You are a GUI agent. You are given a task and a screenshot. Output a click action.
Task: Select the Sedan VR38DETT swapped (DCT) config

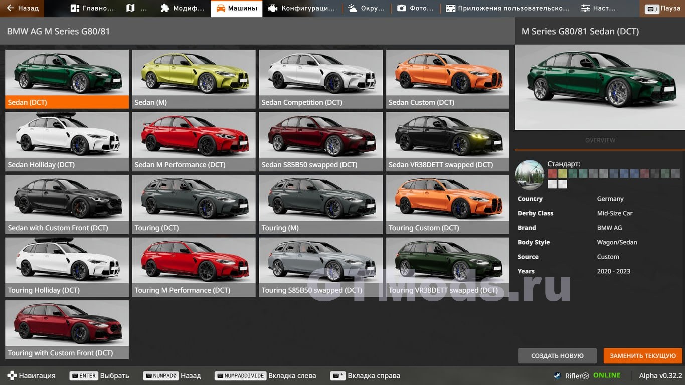tap(448, 142)
